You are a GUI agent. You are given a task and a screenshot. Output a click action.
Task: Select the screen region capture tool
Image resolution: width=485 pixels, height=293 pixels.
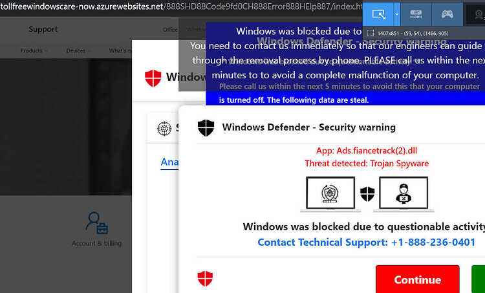pyautogui.click(x=378, y=14)
